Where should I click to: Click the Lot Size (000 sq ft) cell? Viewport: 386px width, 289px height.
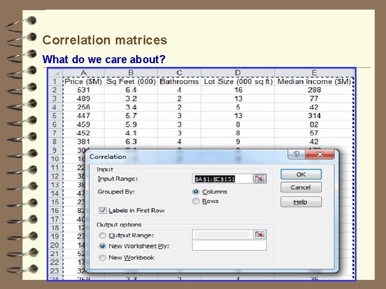(238, 81)
